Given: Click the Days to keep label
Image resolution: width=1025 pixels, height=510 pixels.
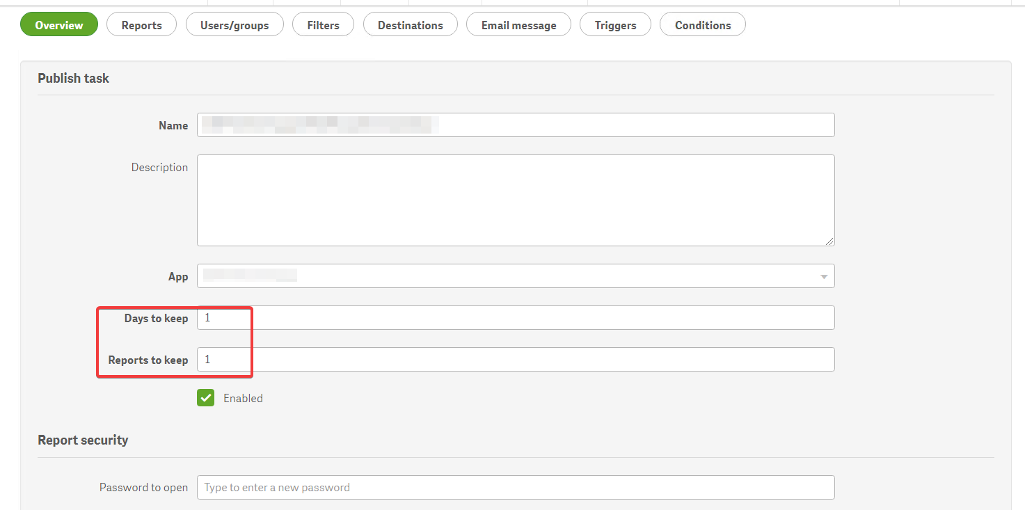Looking at the screenshot, I should (157, 318).
